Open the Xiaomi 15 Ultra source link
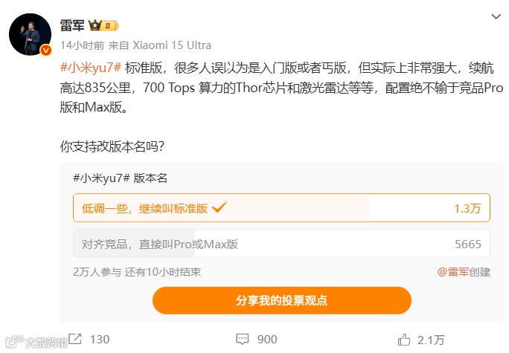Screen dimensions: 509x353 [172, 45]
